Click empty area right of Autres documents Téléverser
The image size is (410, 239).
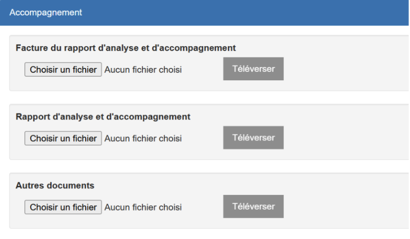(345, 206)
